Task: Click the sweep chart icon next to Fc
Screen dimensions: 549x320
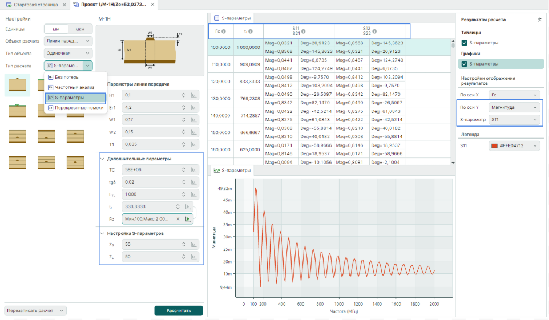Action: pyautogui.click(x=188, y=218)
